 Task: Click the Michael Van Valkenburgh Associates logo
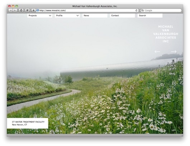click(166, 34)
